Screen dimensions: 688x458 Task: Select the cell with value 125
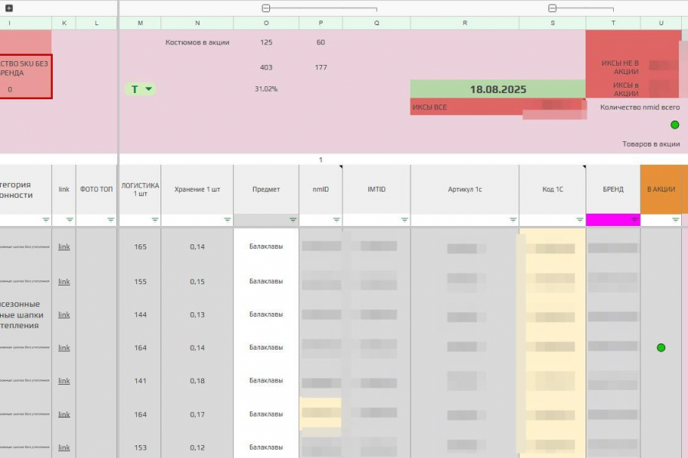click(266, 43)
